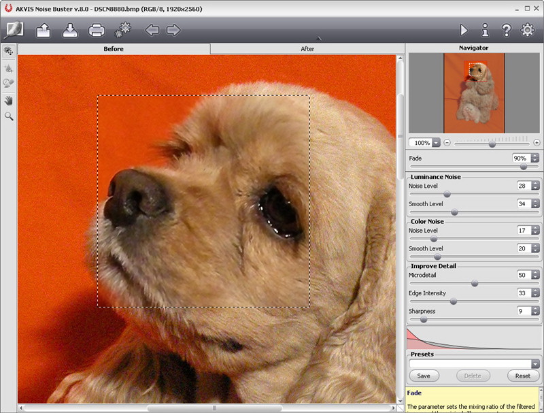Increase the Fade value with stepper
Viewport: 544px width, 413px height.
(x=535, y=155)
